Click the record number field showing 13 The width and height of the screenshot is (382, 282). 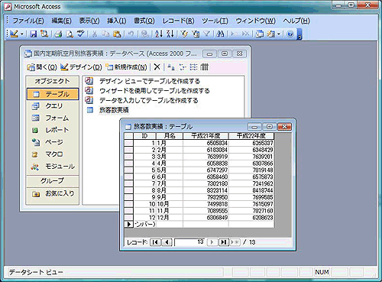[189, 242]
